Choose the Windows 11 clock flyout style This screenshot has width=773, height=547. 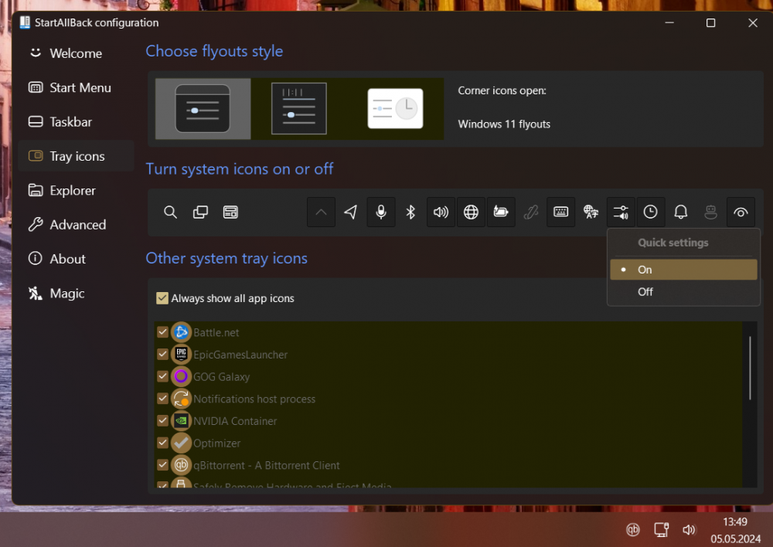tap(395, 108)
